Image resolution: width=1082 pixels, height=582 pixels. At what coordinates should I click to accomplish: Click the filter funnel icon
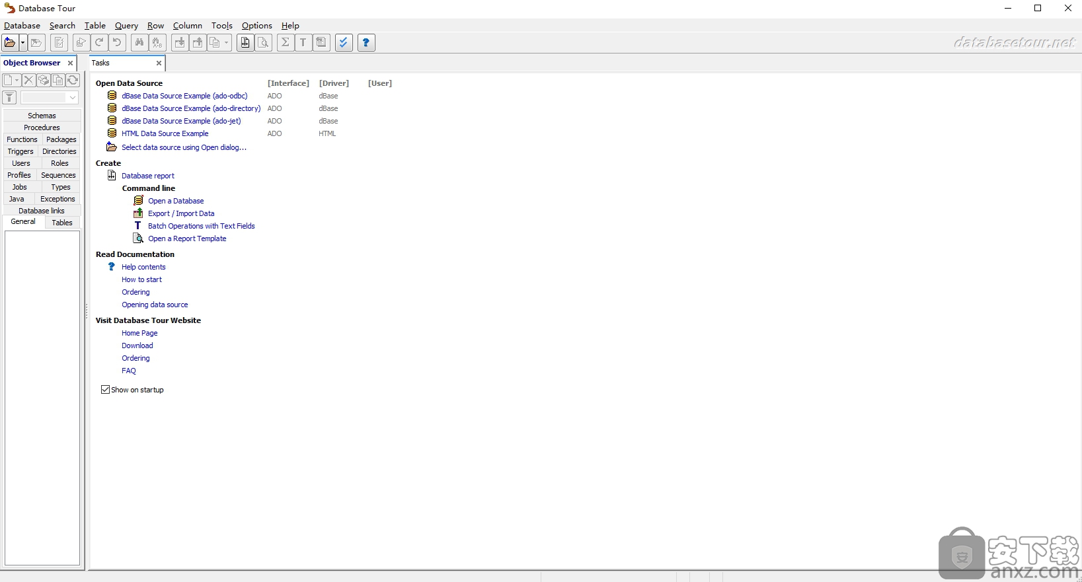(x=9, y=98)
